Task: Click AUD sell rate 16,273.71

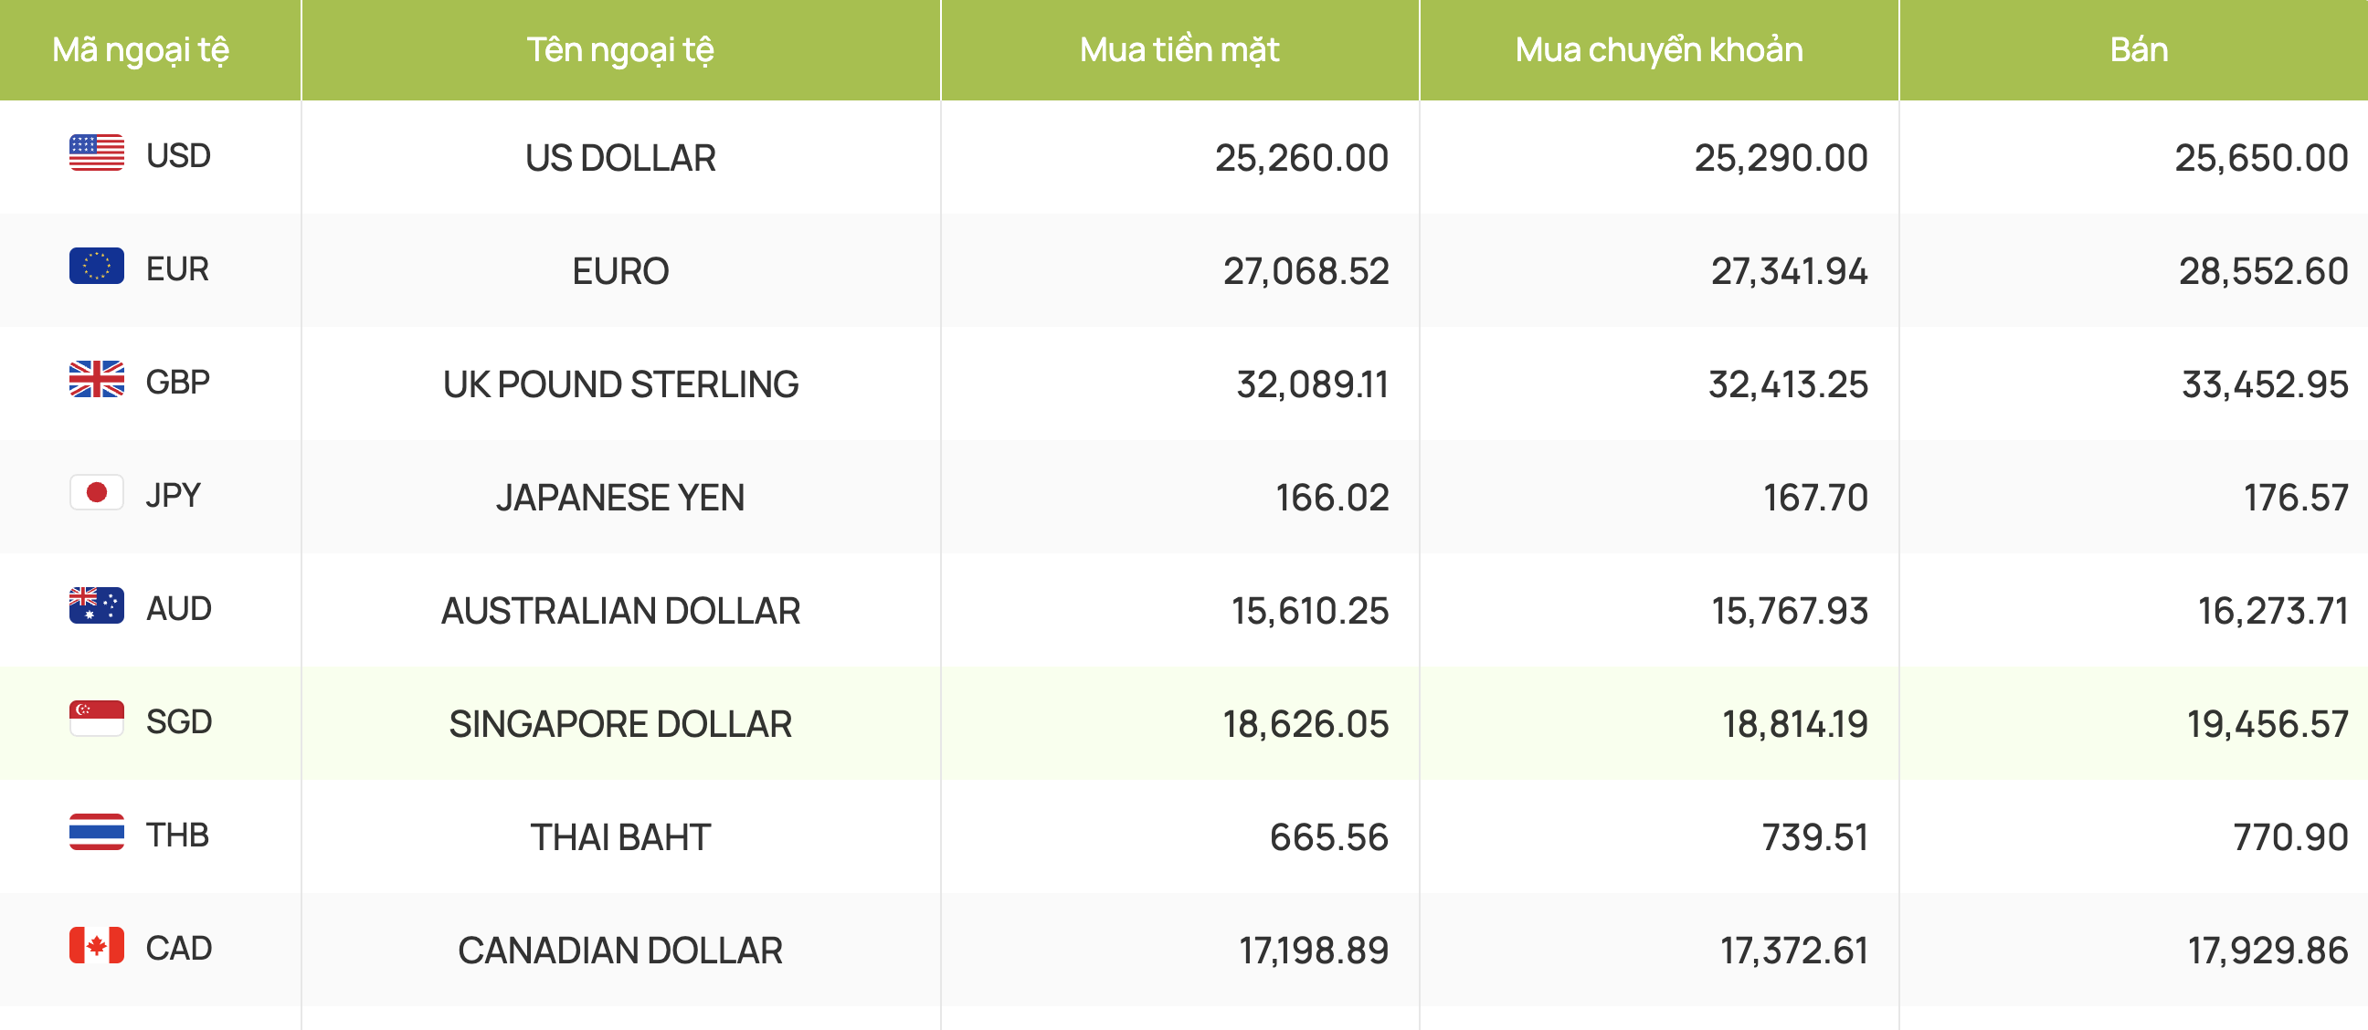Action: [2273, 610]
